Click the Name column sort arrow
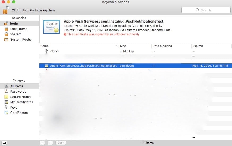This screenshot has height=146, width=232. 117,46
